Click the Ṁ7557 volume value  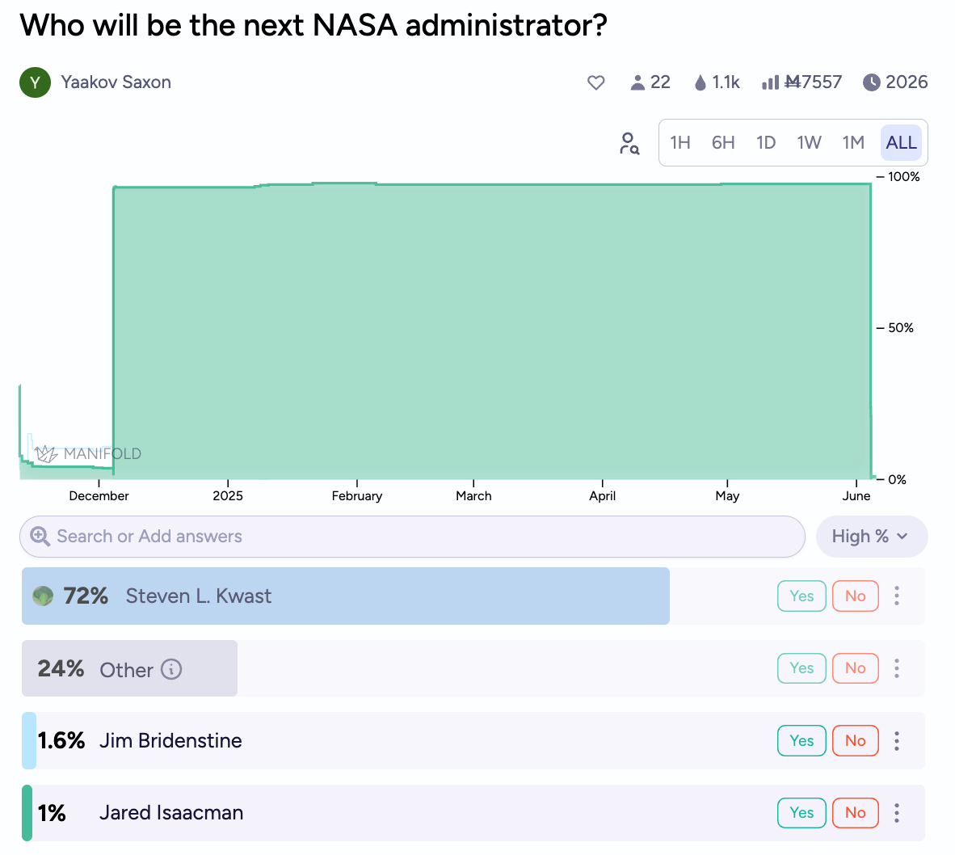(x=813, y=82)
